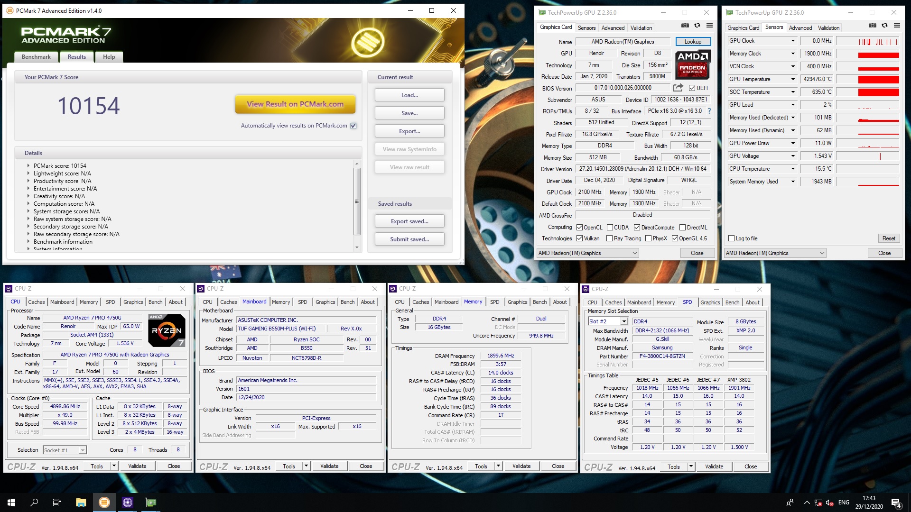Click the refresh icon in GPU-Z Graphics Card window
The width and height of the screenshot is (911, 512).
(697, 26)
